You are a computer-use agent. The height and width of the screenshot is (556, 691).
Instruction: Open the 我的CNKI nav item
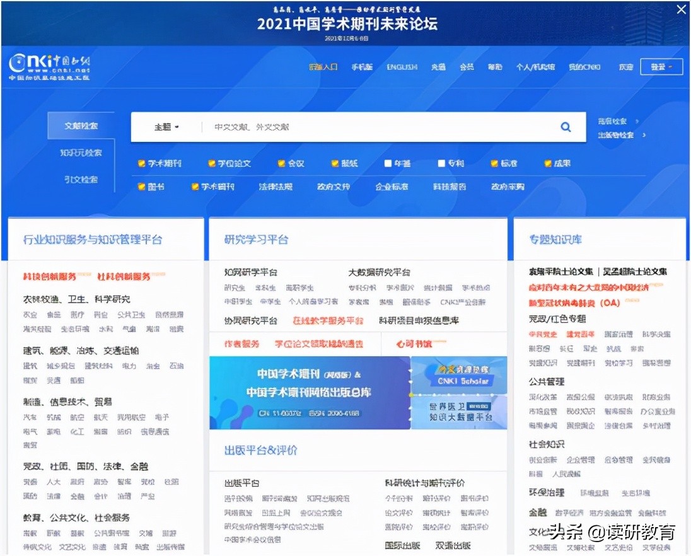pyautogui.click(x=584, y=67)
